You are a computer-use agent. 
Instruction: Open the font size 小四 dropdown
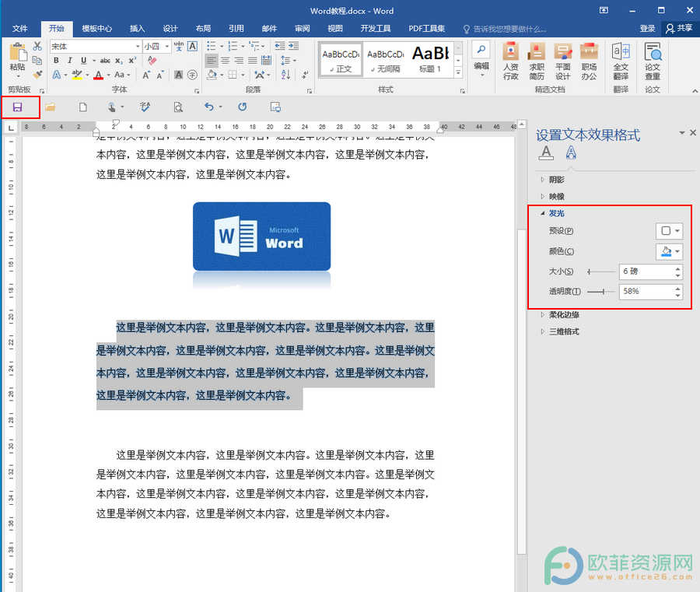pyautogui.click(x=167, y=47)
